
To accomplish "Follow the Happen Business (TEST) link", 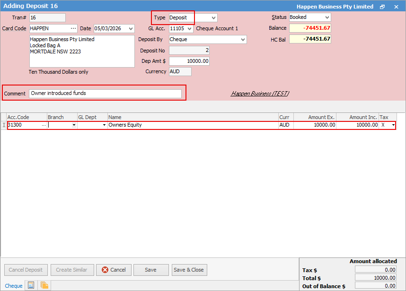I will coord(260,94).
